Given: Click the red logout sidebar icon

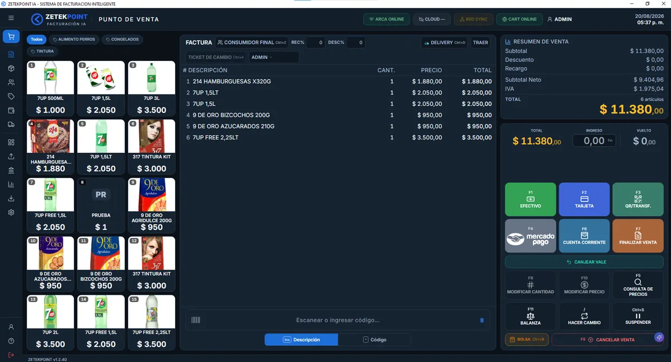Looking at the screenshot, I should click(x=11, y=355).
